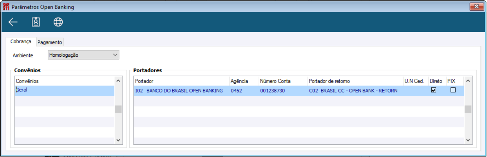Open the contact badge icon in toolbar
487x157 pixels.
click(35, 22)
